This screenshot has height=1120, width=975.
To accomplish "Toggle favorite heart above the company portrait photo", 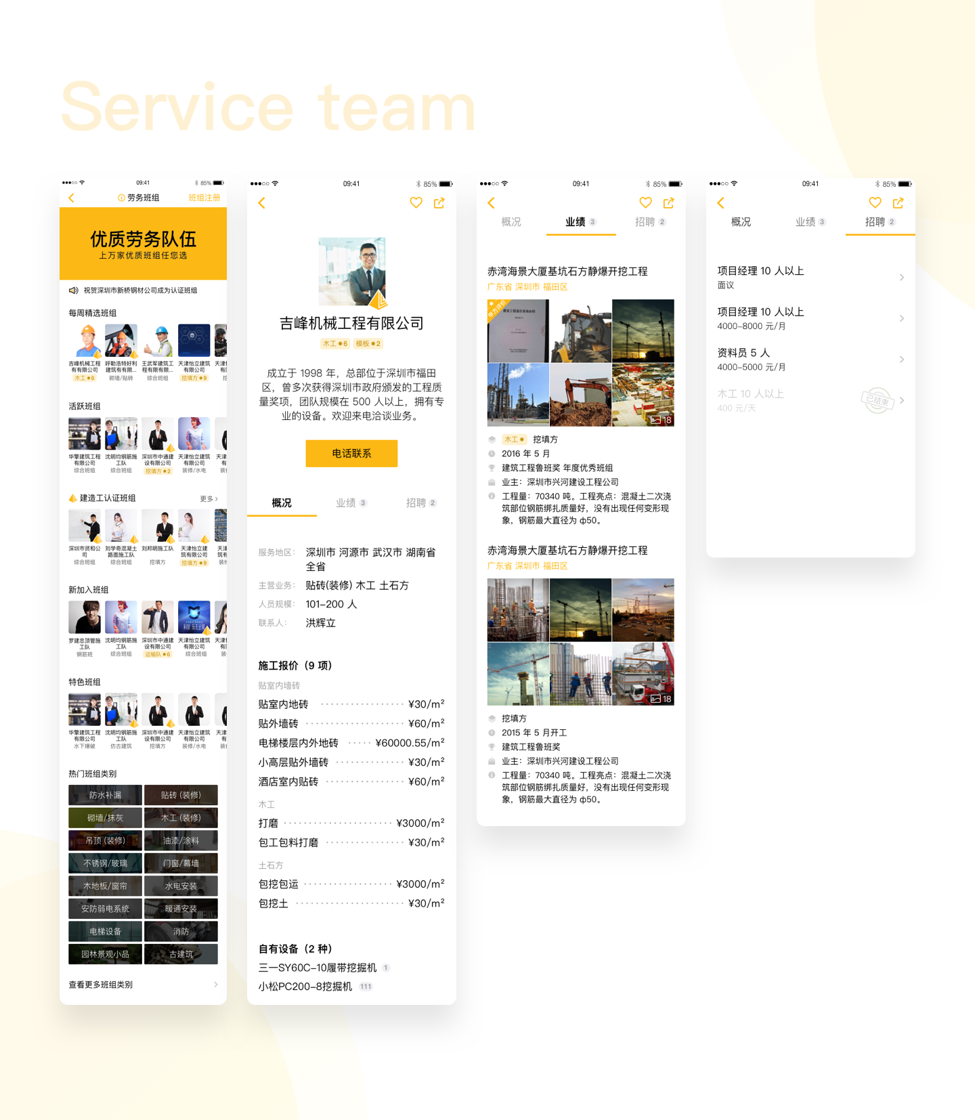I will [416, 203].
